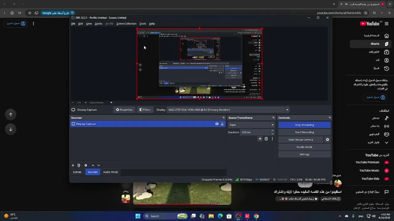The image size is (394, 221).
Task: Open YouTube music explore icon
Action: [387, 118]
